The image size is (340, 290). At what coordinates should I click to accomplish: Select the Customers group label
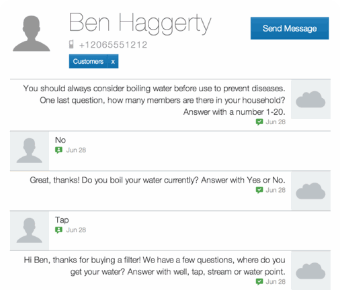coord(88,61)
